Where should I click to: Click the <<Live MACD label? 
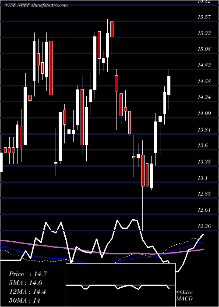point(184,296)
